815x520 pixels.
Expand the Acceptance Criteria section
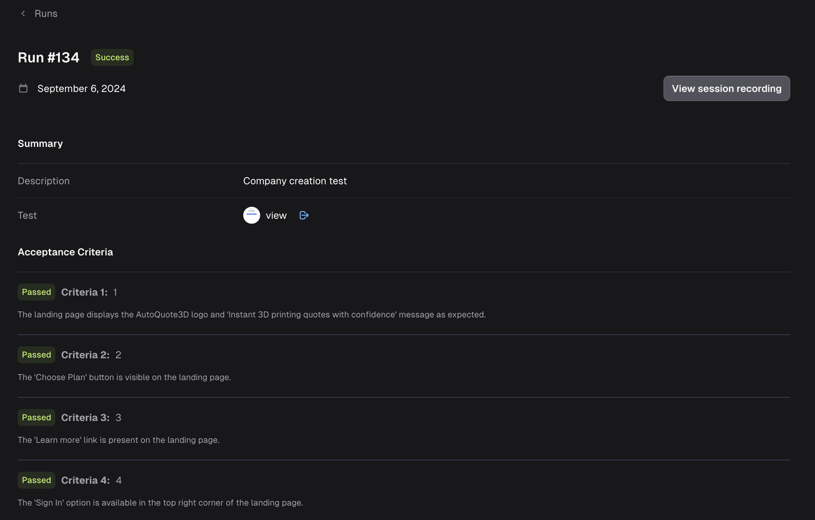coord(65,251)
